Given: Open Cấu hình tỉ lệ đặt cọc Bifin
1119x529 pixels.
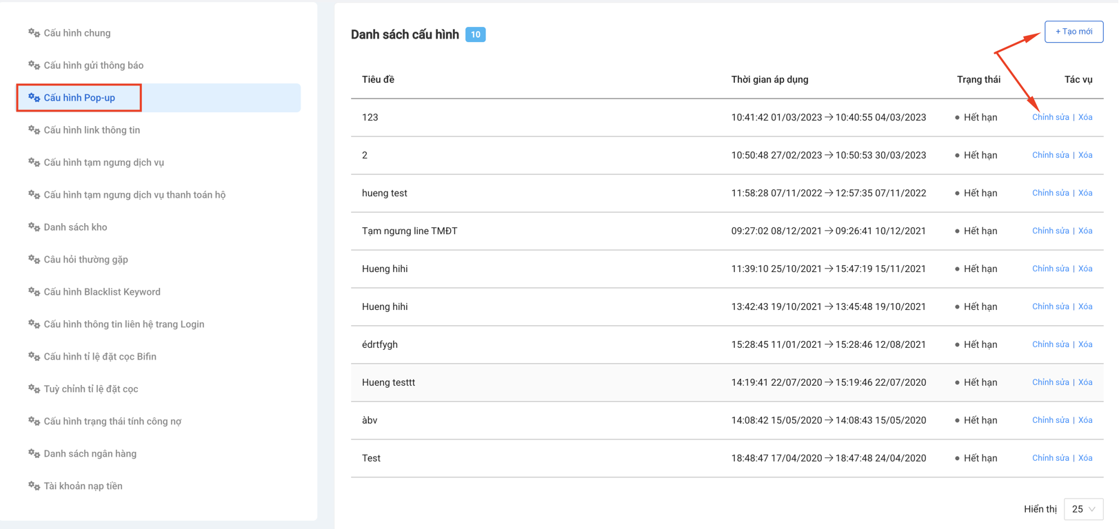Looking at the screenshot, I should [100, 357].
